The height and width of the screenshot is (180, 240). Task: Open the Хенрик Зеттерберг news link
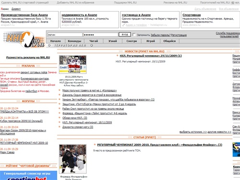[x=108, y=100]
